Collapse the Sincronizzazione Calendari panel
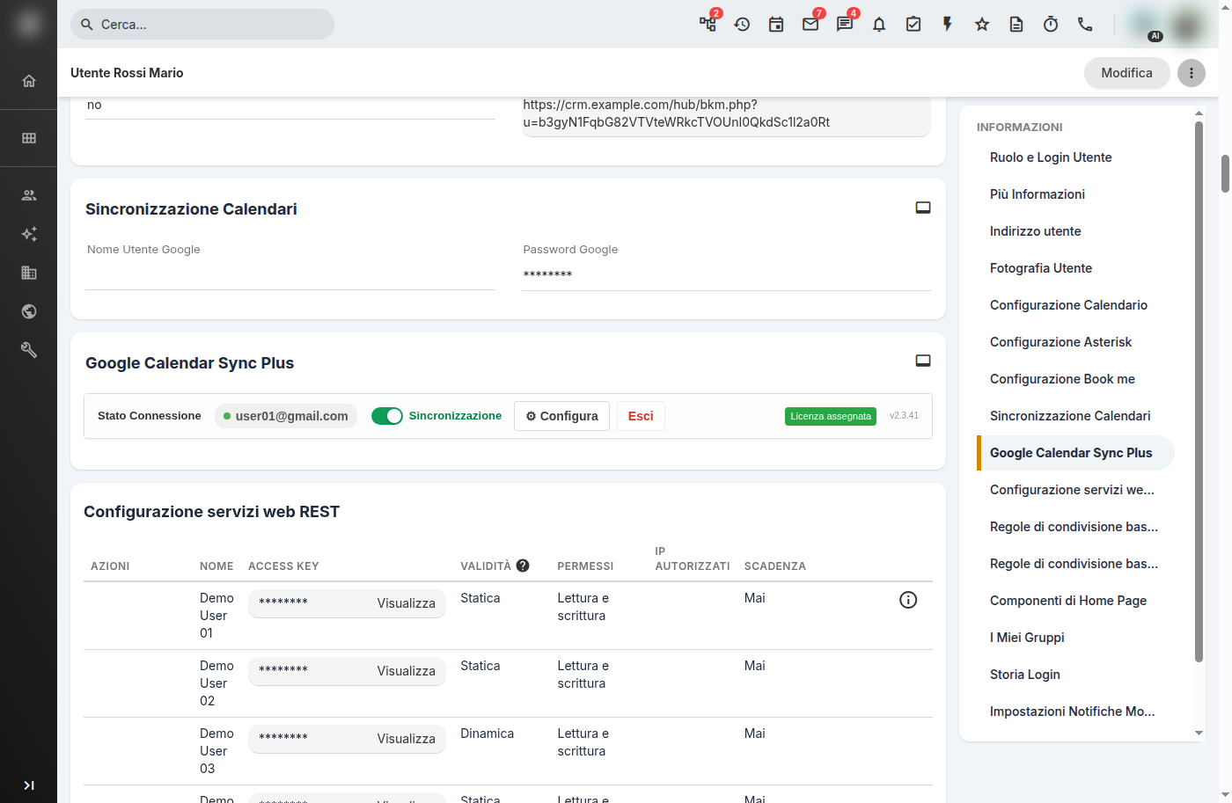Viewport: 1232px width, 803px height. [x=923, y=208]
